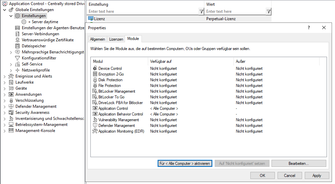Viewport: 335px width, 184px height.
Task: Select the BitLocker Management module icon
Action: tap(95, 91)
